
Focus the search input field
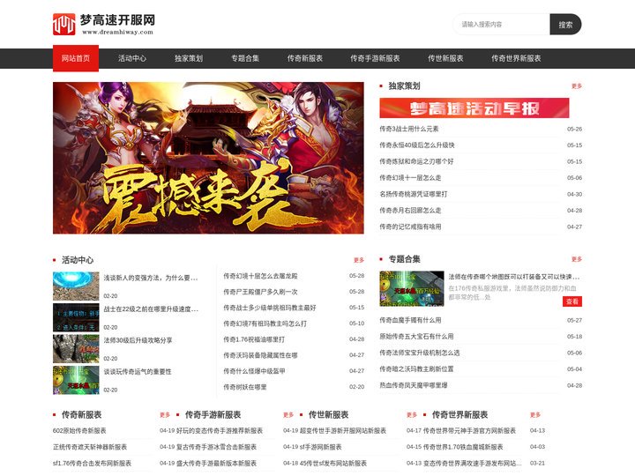point(501,25)
